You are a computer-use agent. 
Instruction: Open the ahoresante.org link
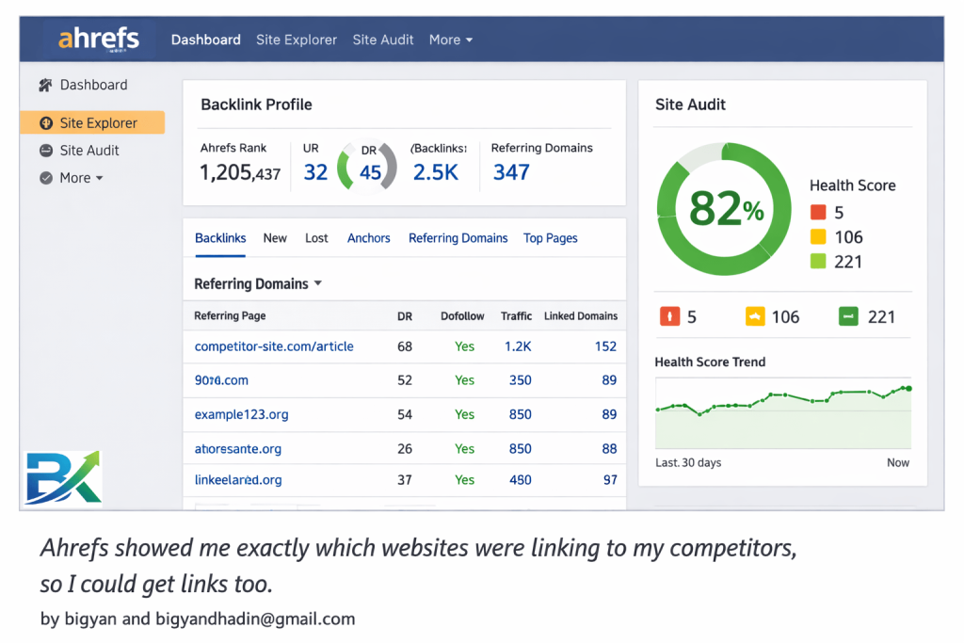tap(238, 449)
